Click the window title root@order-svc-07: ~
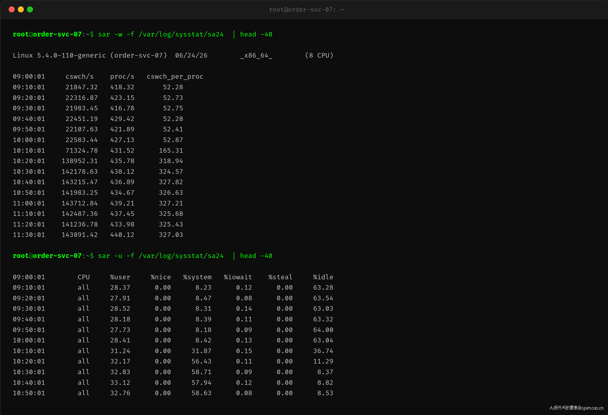This screenshot has height=415, width=608. (x=306, y=10)
